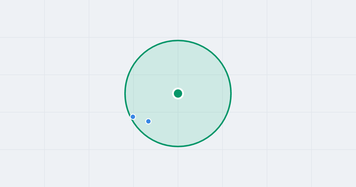
Task: Click the shaded area between the two blue handles
Action: [141, 119]
